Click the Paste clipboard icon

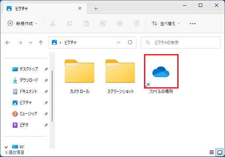[86, 24]
